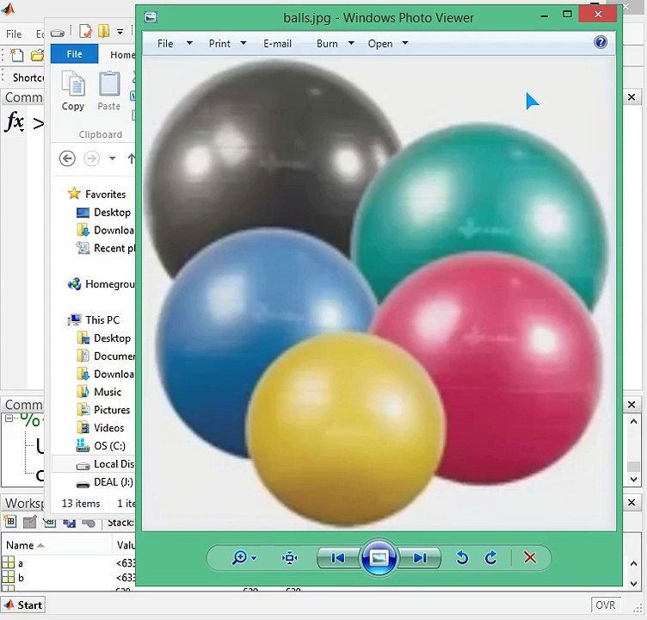The width and height of the screenshot is (647, 620).
Task: Select variable b in Workspace
Action: (21, 578)
